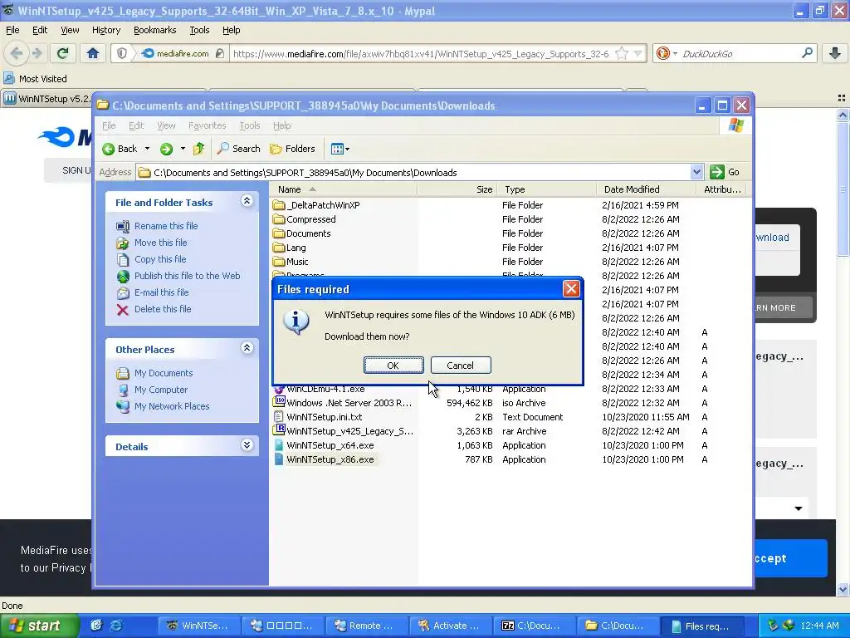
Task: Switch to the Files req... taskbar button
Action: (702, 626)
